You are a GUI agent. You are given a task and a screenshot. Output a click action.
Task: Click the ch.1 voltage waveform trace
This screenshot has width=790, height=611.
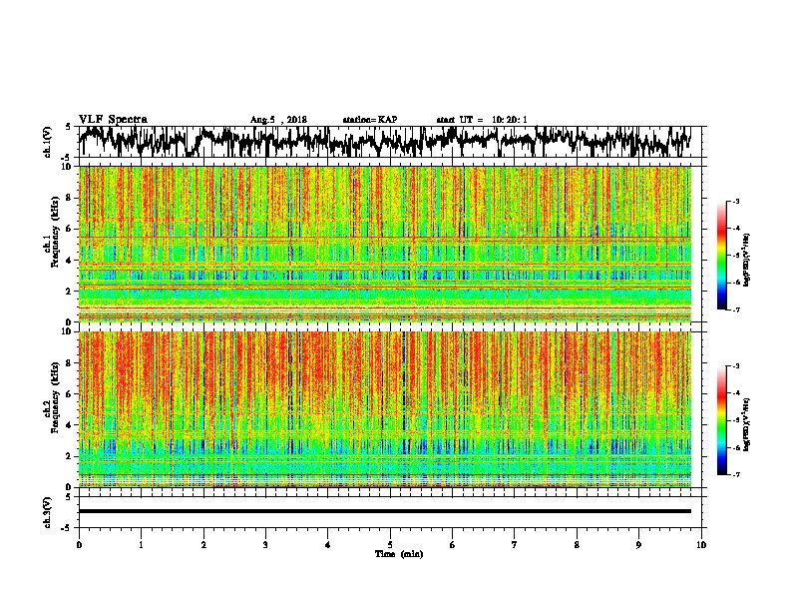coord(385,141)
